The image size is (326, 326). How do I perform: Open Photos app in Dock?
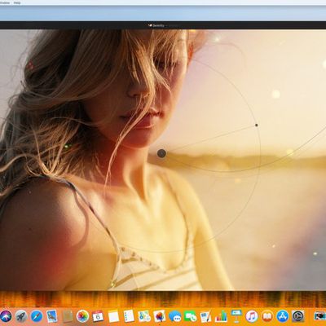point(82,316)
